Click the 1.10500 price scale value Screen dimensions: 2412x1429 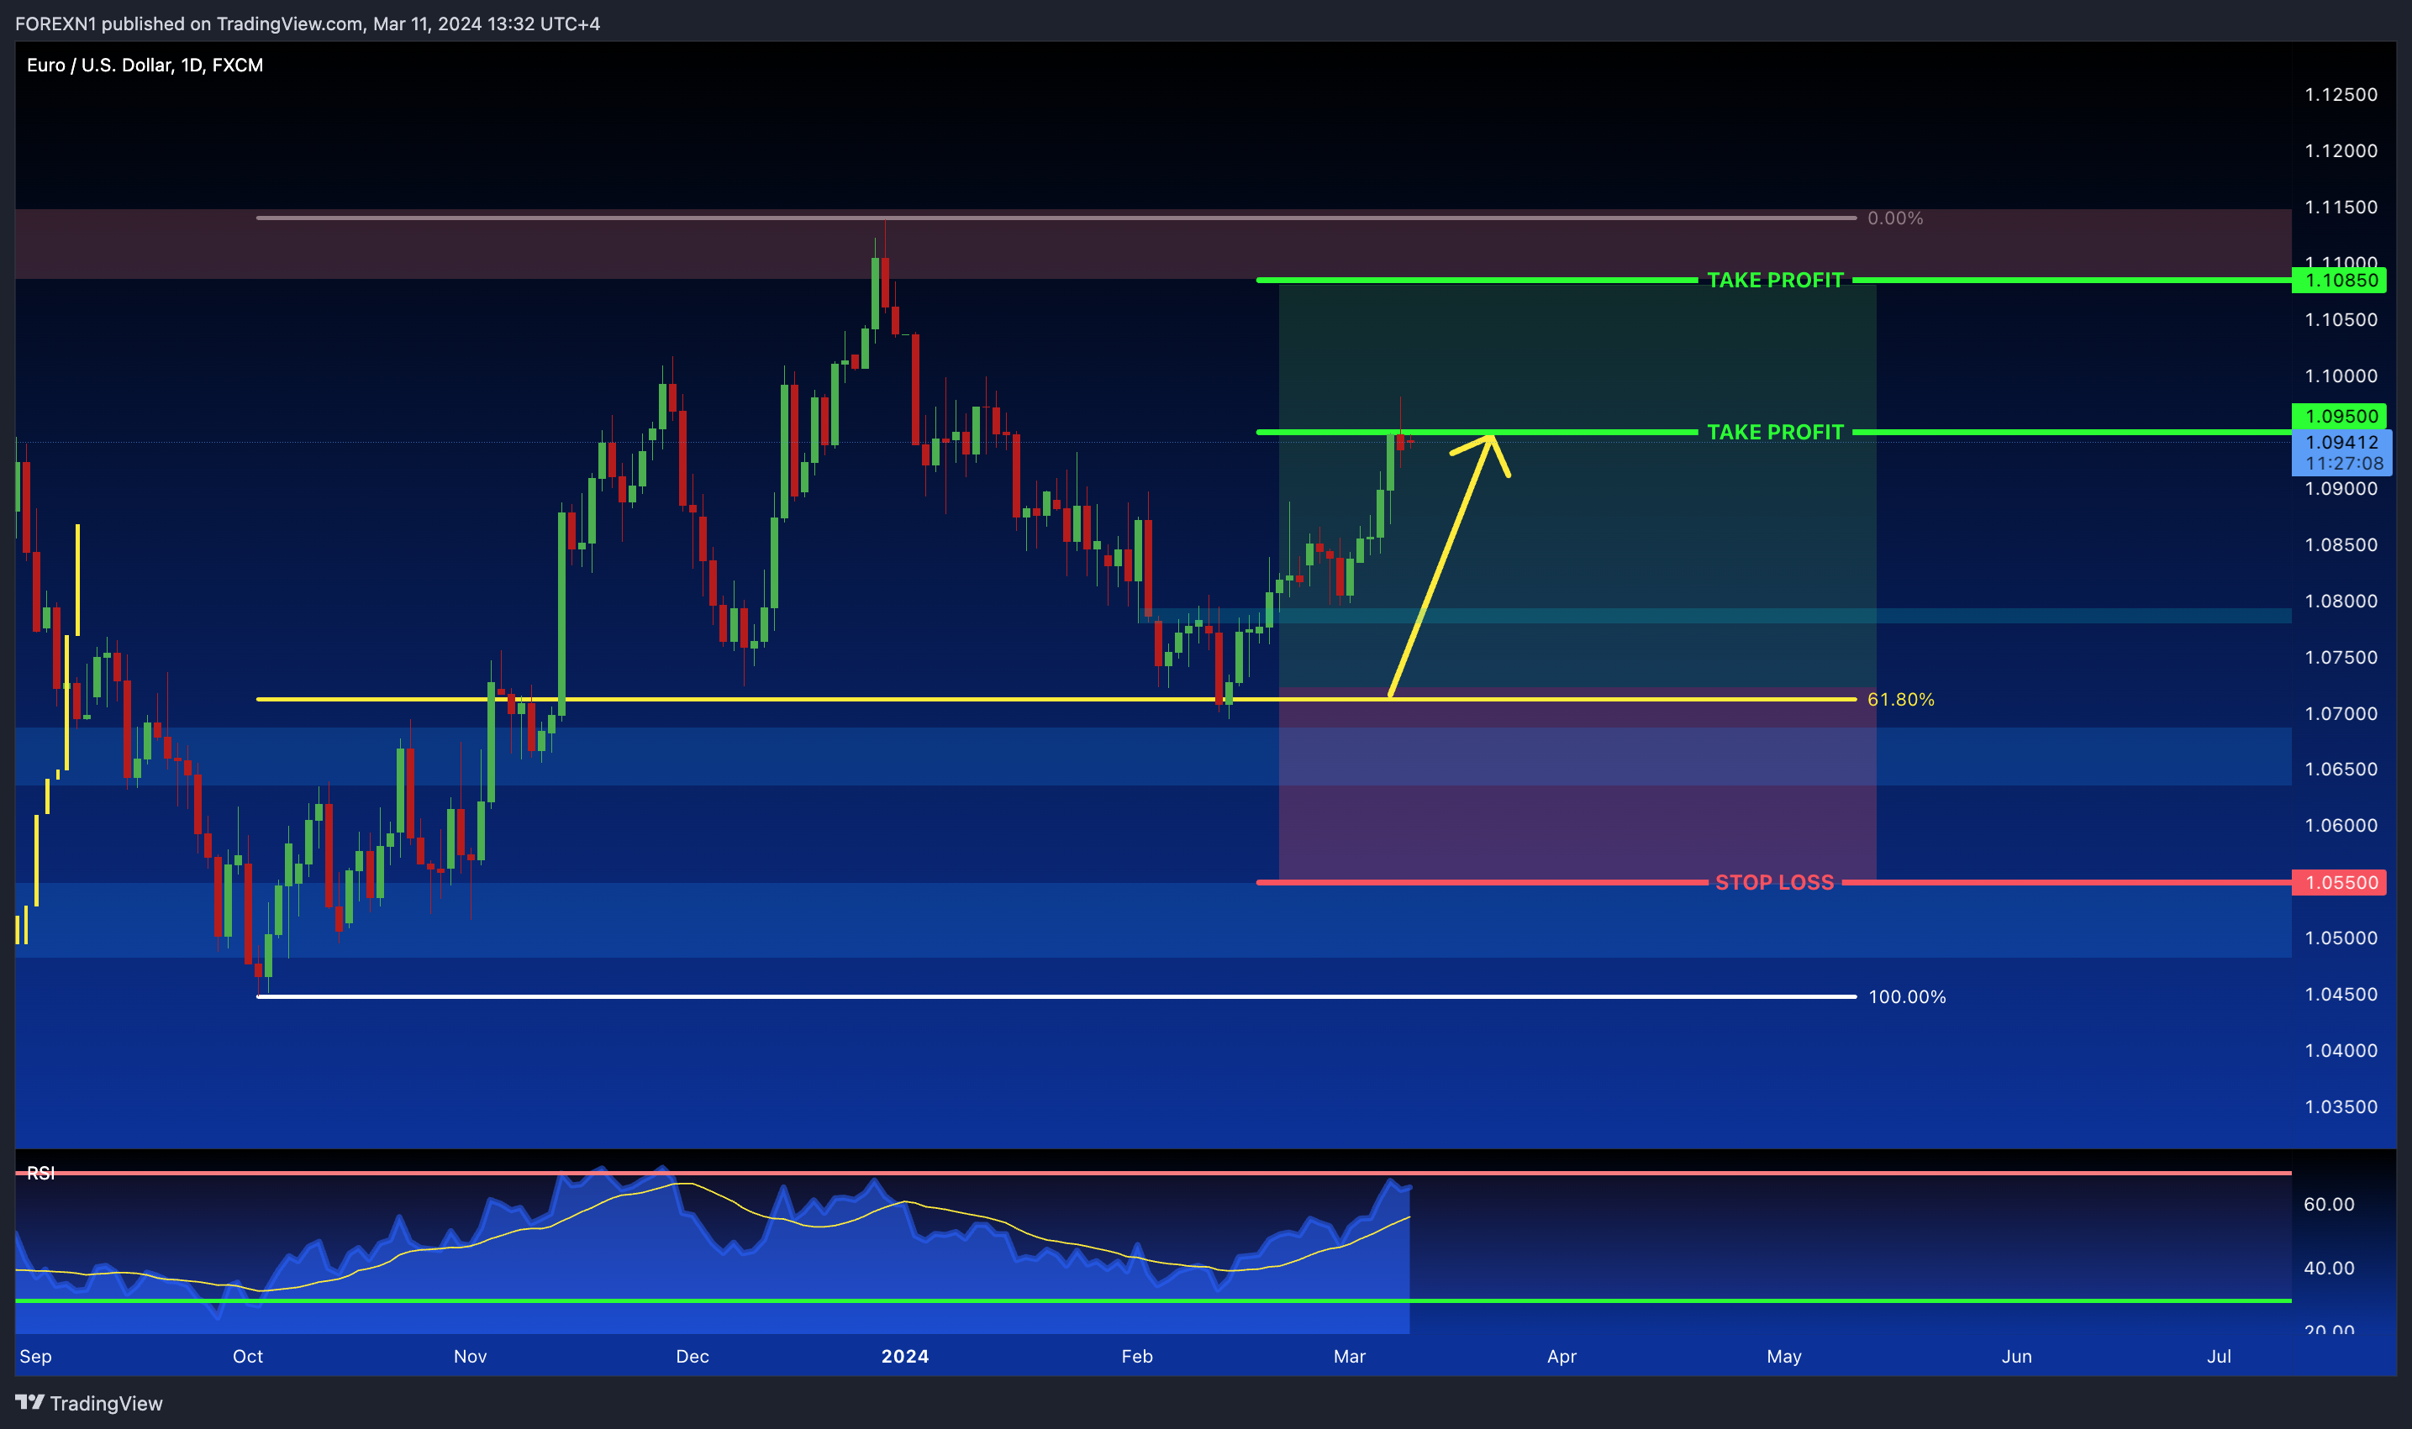coord(2341,320)
